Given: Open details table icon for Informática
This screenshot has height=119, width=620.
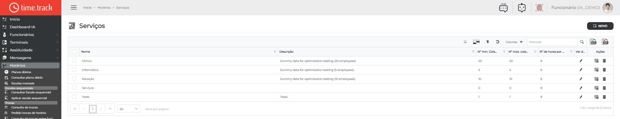Looking at the screenshot, I should pos(596,70).
